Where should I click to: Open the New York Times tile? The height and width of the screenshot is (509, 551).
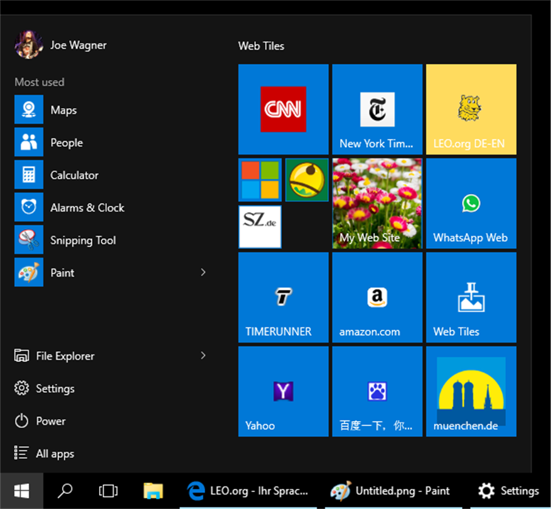[377, 109]
